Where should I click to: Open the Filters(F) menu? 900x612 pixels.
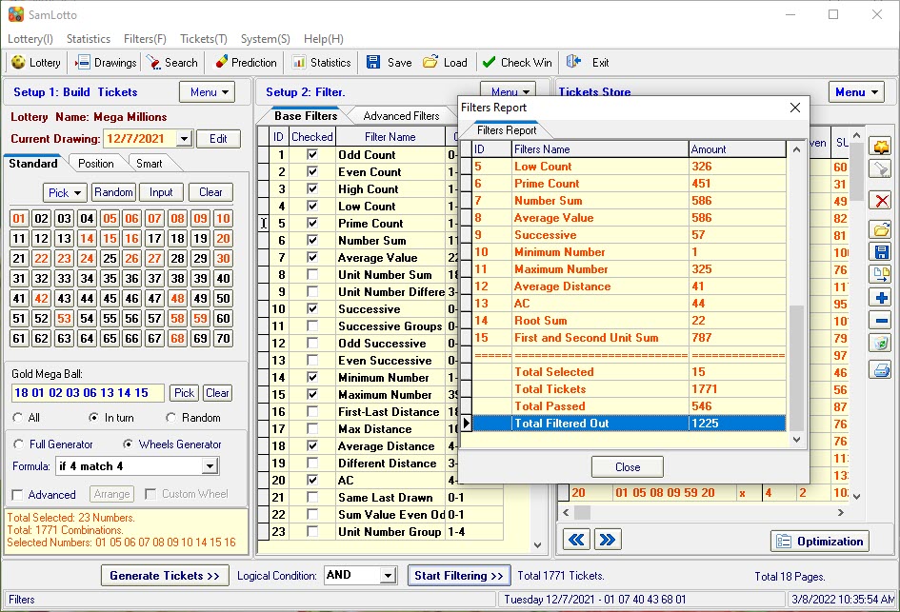[x=145, y=39]
